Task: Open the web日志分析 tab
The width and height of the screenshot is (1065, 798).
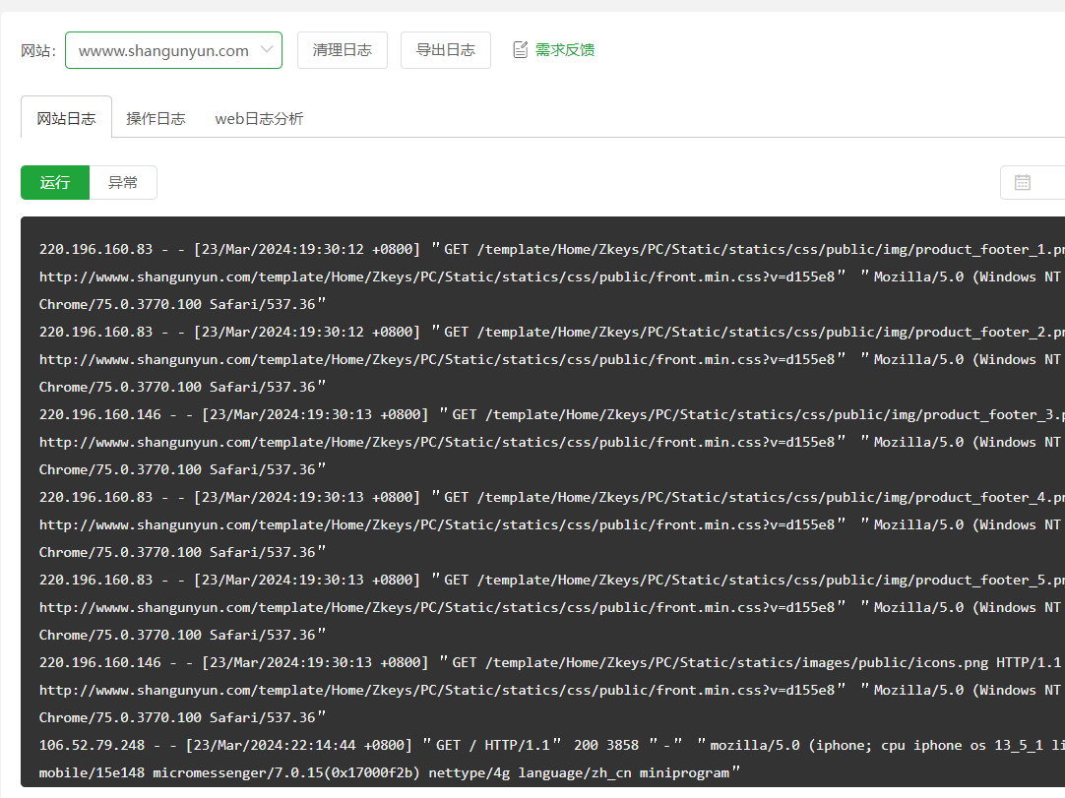Action: point(259,119)
